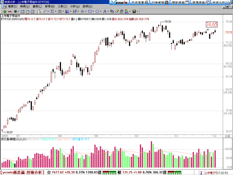Expand the hatch lines tool dropdown arrow
The width and height of the screenshot is (233, 175).
(86, 11)
